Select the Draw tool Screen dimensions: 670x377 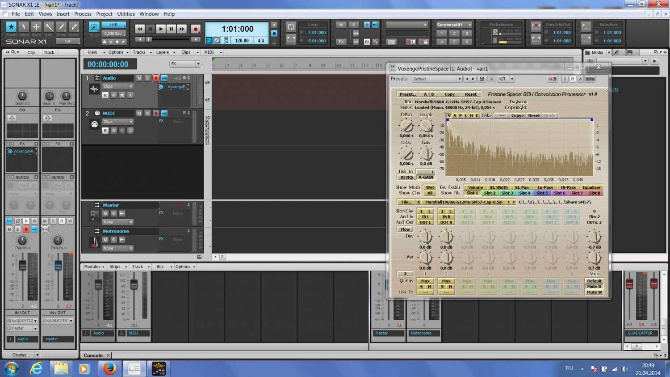click(x=62, y=27)
